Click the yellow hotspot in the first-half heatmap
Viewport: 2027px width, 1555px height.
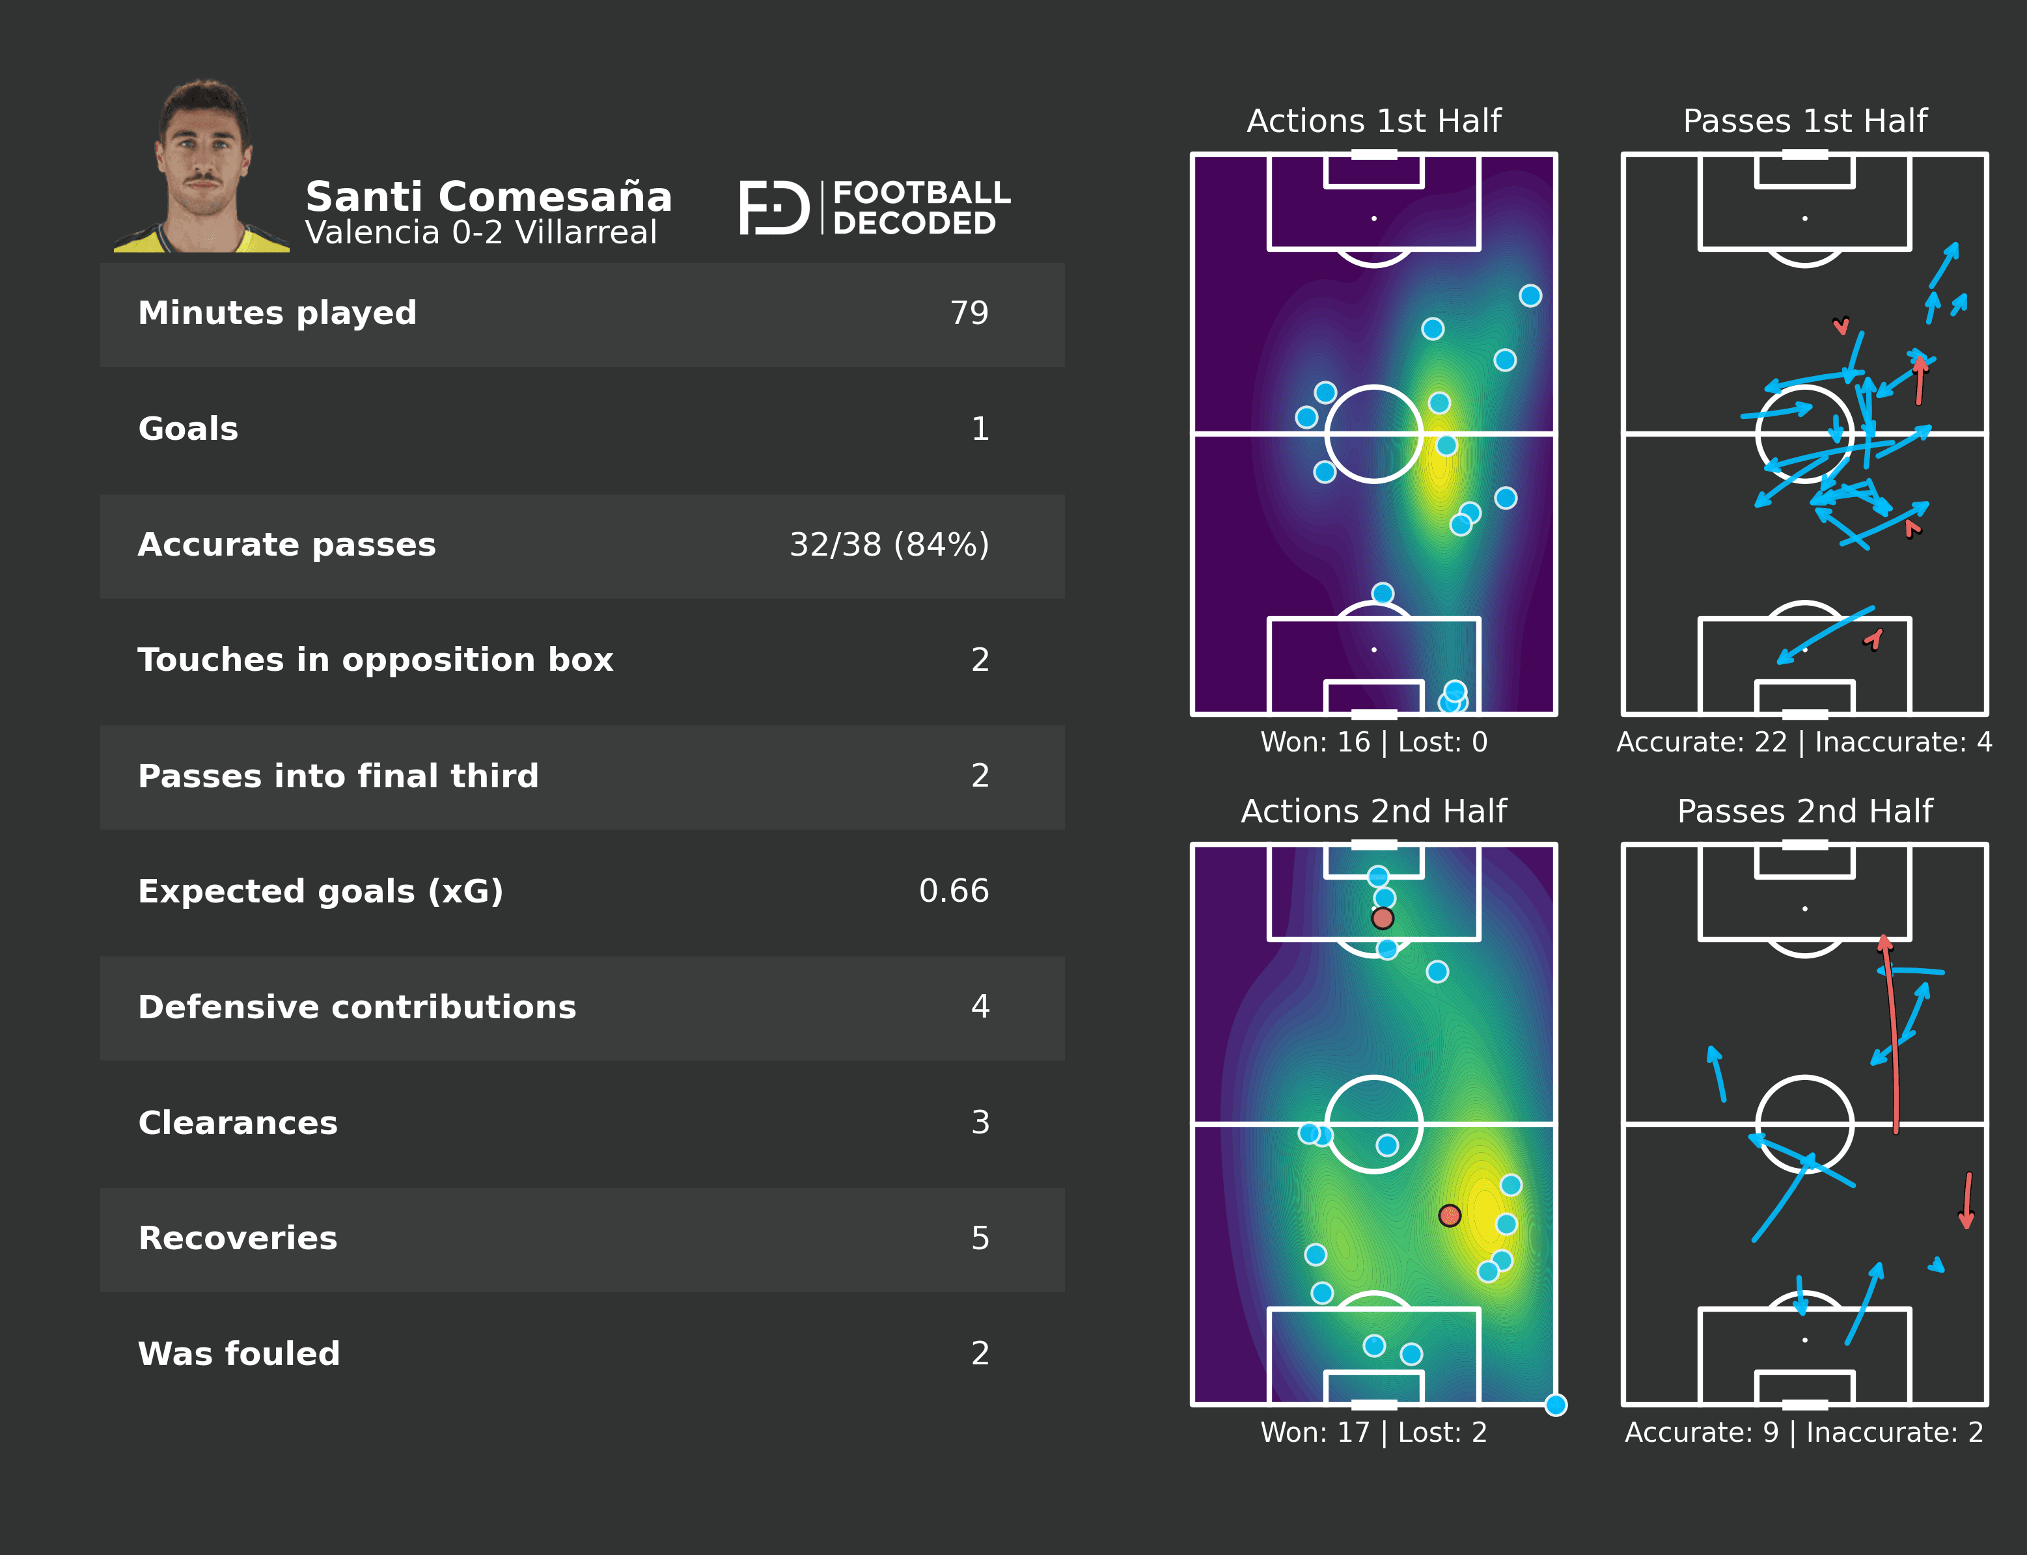[1441, 463]
